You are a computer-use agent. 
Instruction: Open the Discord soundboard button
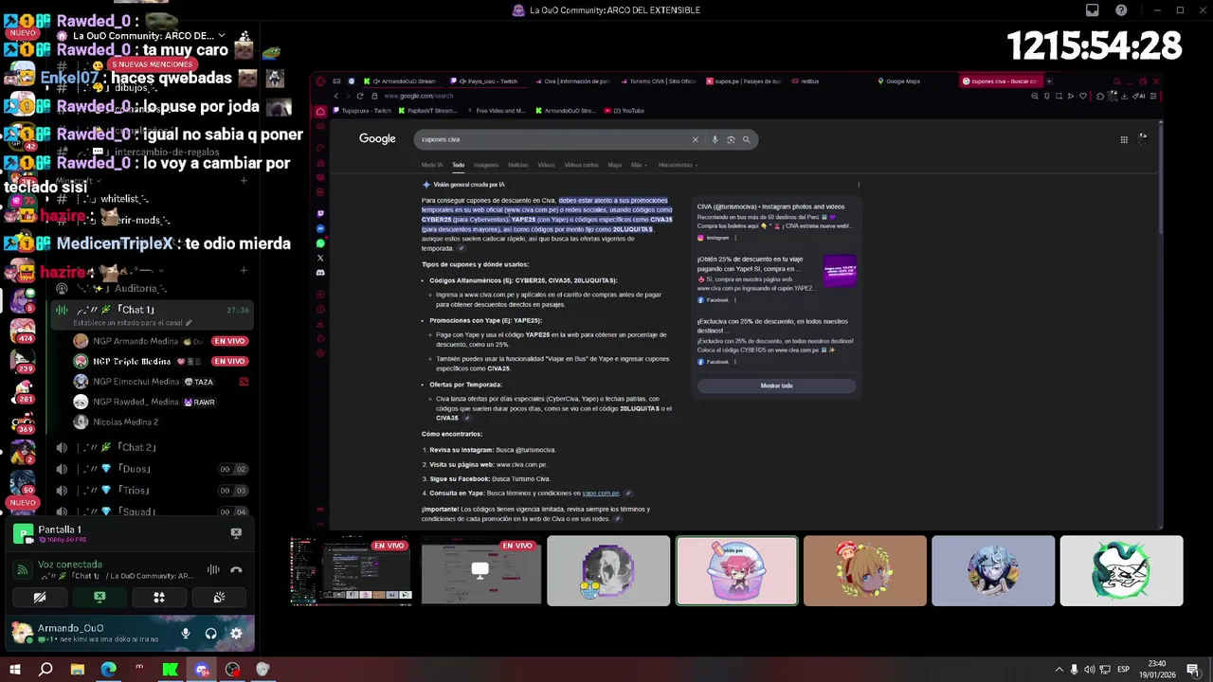pyautogui.click(x=219, y=598)
